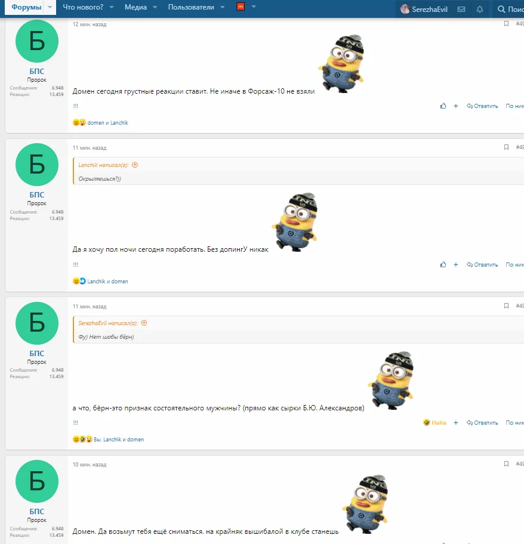Image resolution: width=524 pixels, height=544 pixels.
Task: Open БПС avatar on вышибалой post
Action: [x=37, y=481]
